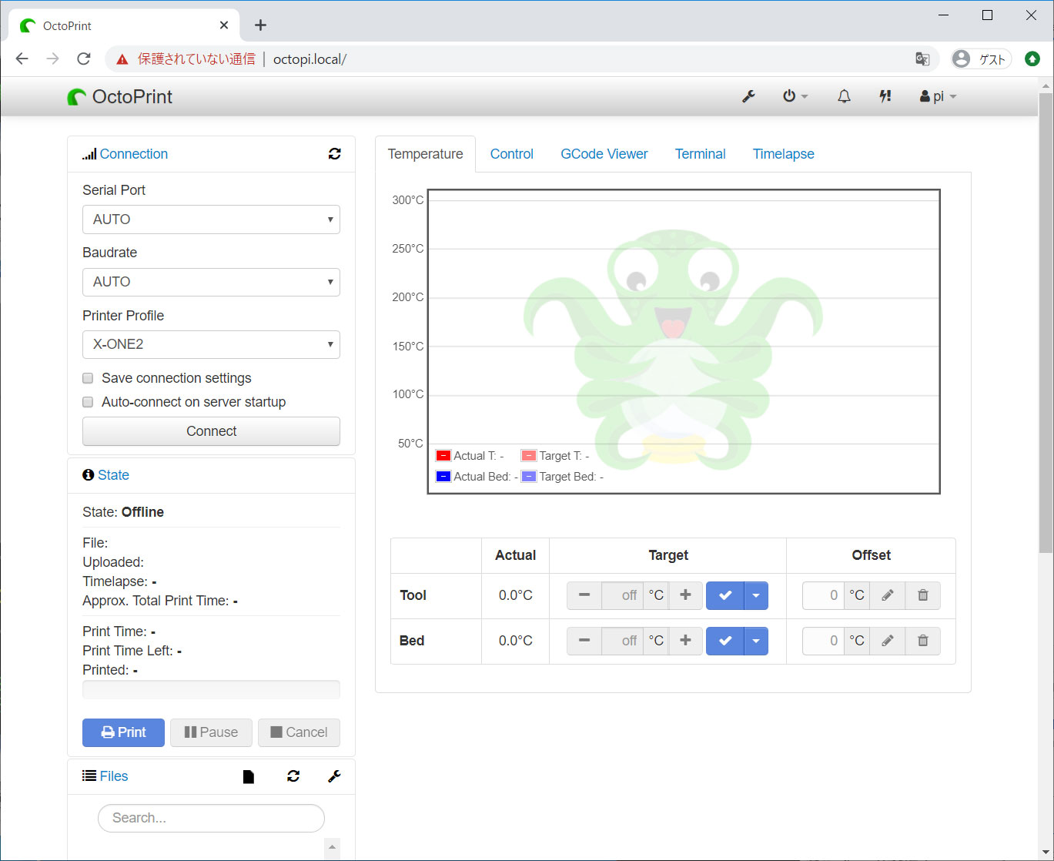Open the Terminal tab
The height and width of the screenshot is (861, 1054).
pos(701,154)
